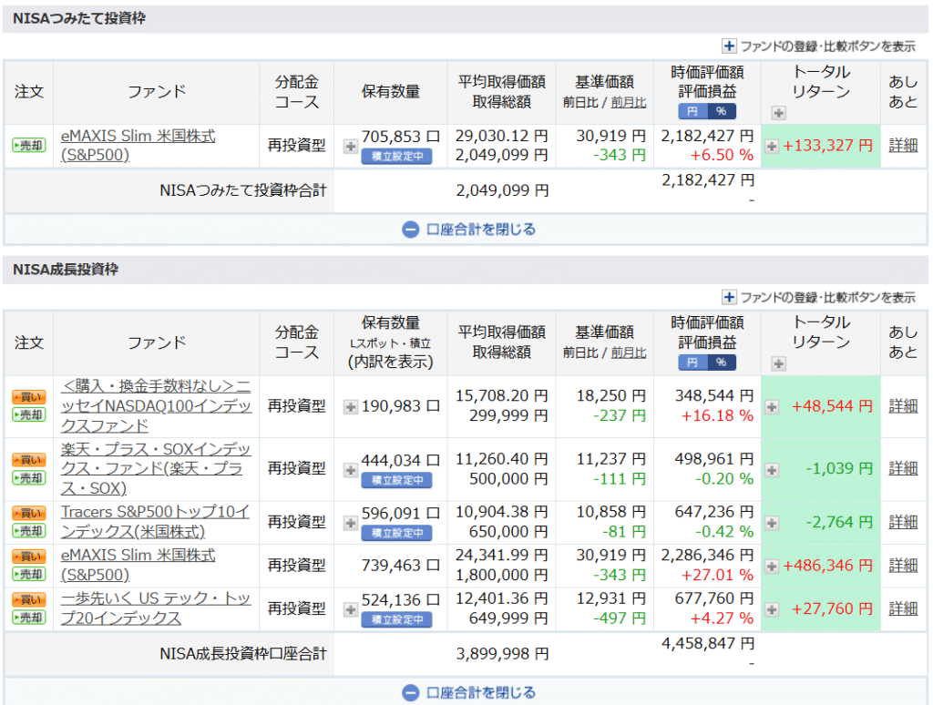Click 前月比 link in 成長投資枠 header
This screenshot has width=933, height=705.
coord(629,352)
